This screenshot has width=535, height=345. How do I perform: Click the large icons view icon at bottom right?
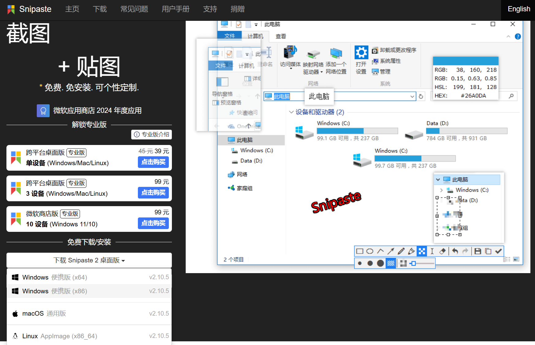click(516, 259)
